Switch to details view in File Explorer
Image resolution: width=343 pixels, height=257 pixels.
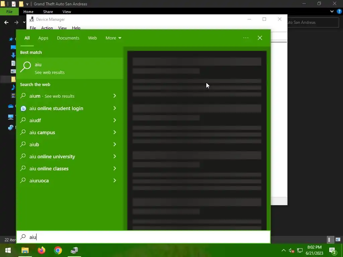[x=330, y=240]
